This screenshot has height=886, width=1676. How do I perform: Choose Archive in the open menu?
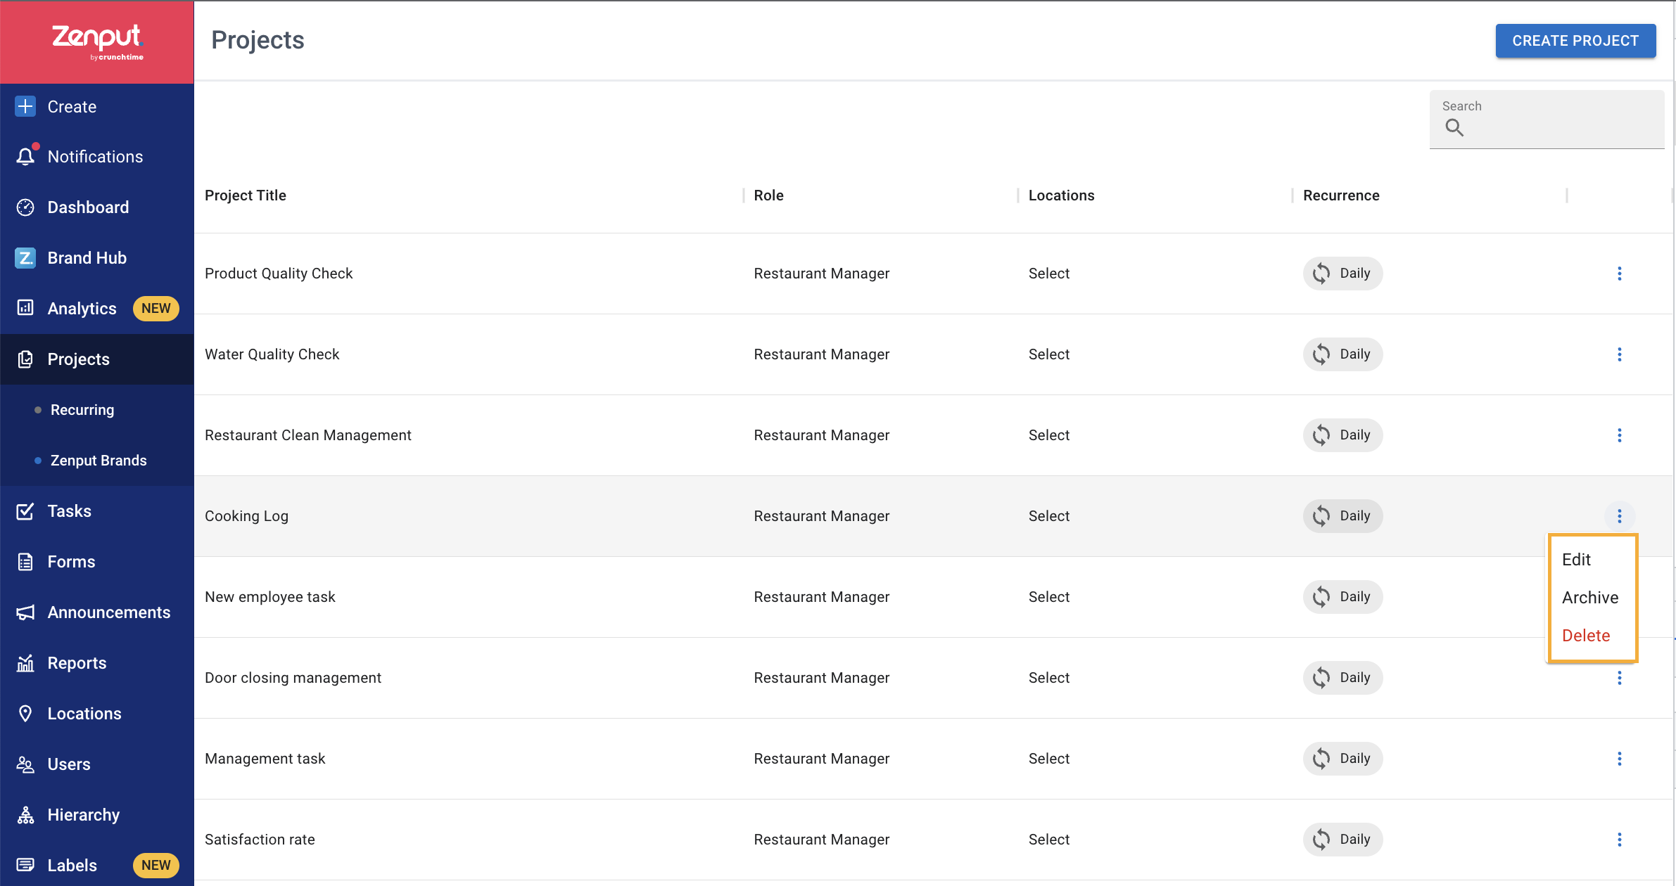1592,598
